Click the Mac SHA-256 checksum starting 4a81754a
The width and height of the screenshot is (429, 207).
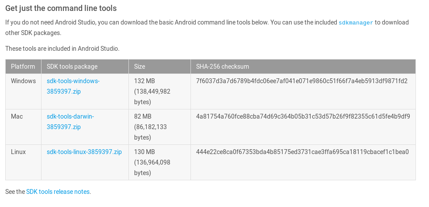pos(303,116)
